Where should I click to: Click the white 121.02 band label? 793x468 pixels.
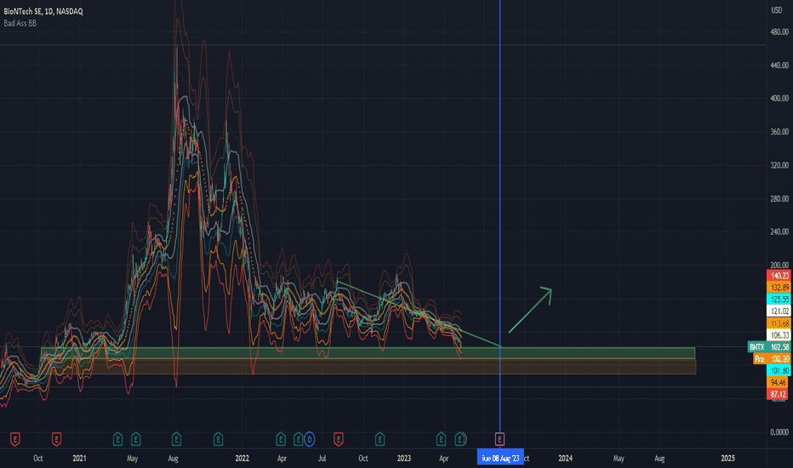779,311
